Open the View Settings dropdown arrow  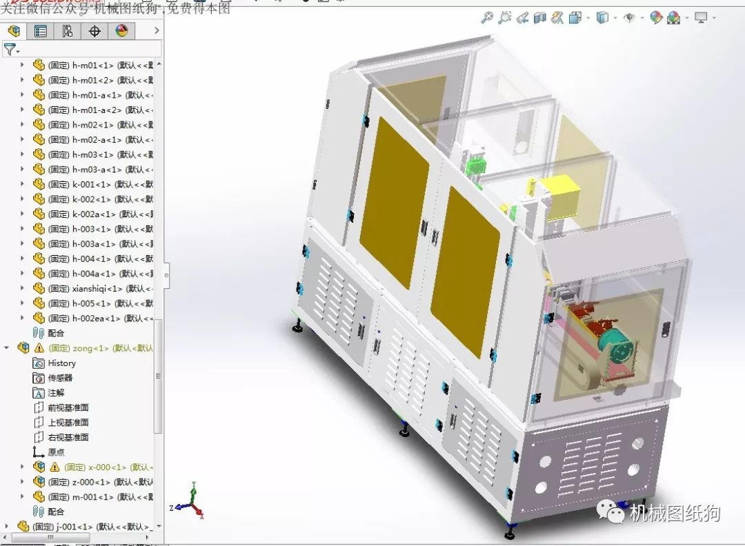[x=714, y=19]
